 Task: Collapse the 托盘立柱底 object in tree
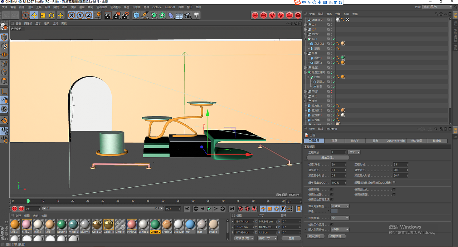tap(305, 72)
